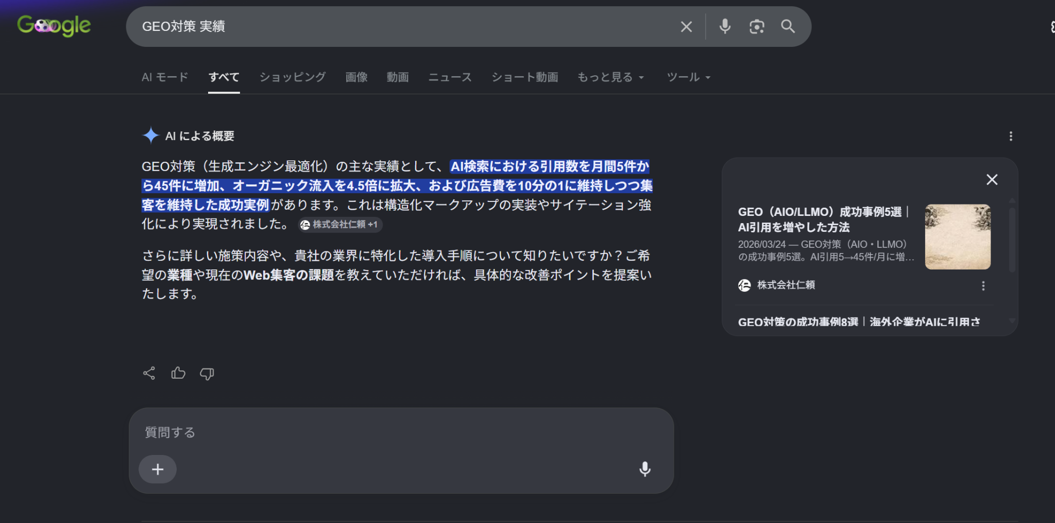Screen dimensions: 1055x523
Task: Go to the ニュース tab
Action: [450, 77]
